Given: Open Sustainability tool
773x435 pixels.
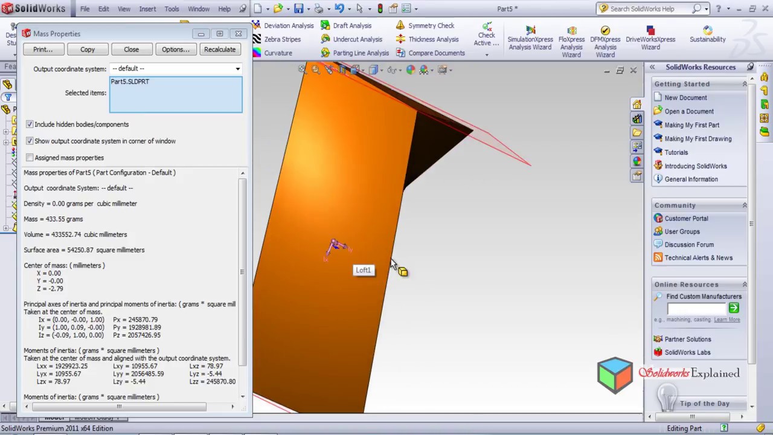Looking at the screenshot, I should (708, 35).
